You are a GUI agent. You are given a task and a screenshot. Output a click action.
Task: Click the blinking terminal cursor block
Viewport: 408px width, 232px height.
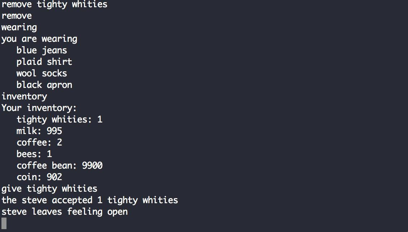4,223
